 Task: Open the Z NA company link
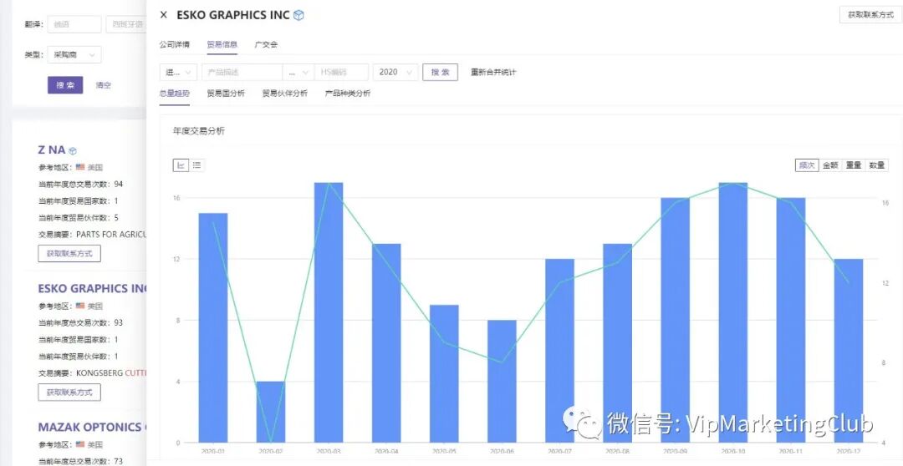pyautogui.click(x=51, y=149)
